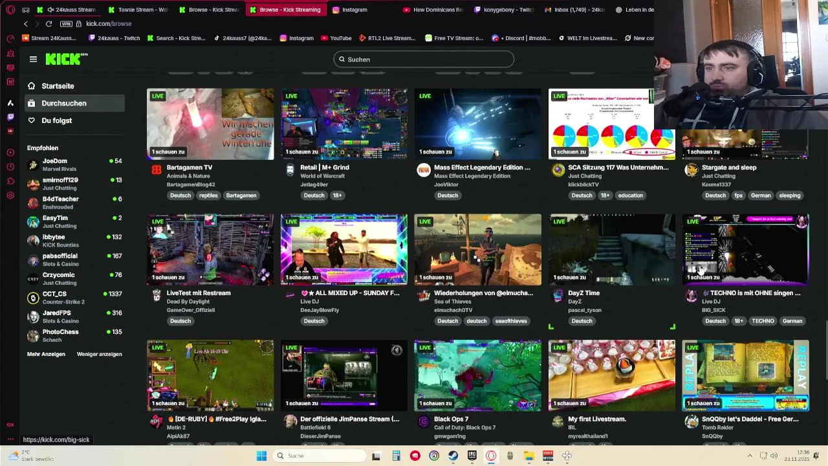Image resolution: width=828 pixels, height=466 pixels.
Task: Click Weniger anzeigen link
Action: 100,354
